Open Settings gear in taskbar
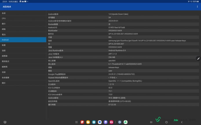This screenshot has width=201, height=125. [120, 122]
